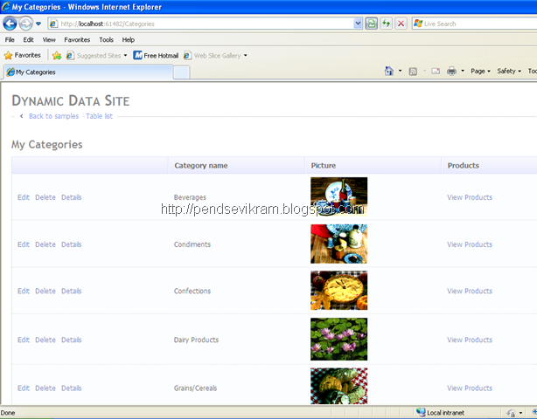Click the RSS feeds icon
This screenshot has width=537, height=419.
[x=413, y=71]
